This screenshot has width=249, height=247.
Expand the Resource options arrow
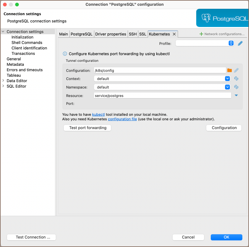pos(236,95)
